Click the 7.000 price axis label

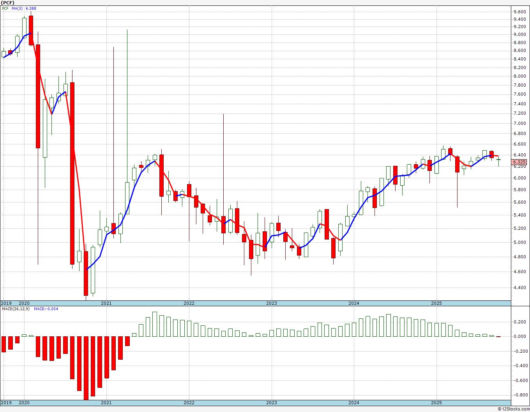click(519, 123)
